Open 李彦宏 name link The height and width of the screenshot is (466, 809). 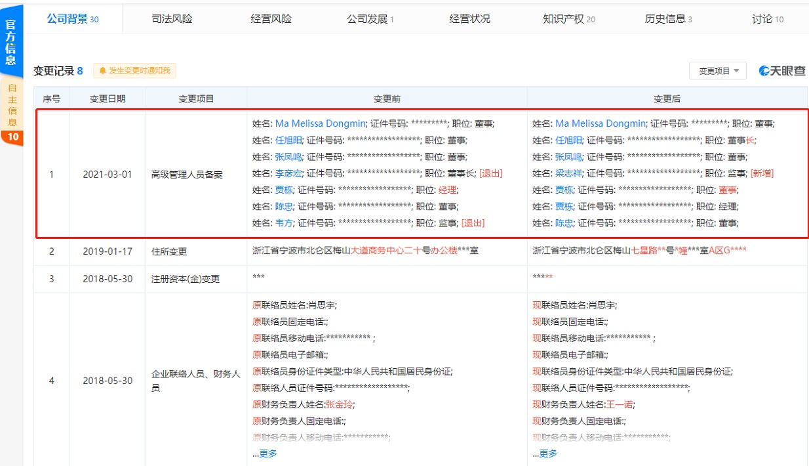point(288,173)
